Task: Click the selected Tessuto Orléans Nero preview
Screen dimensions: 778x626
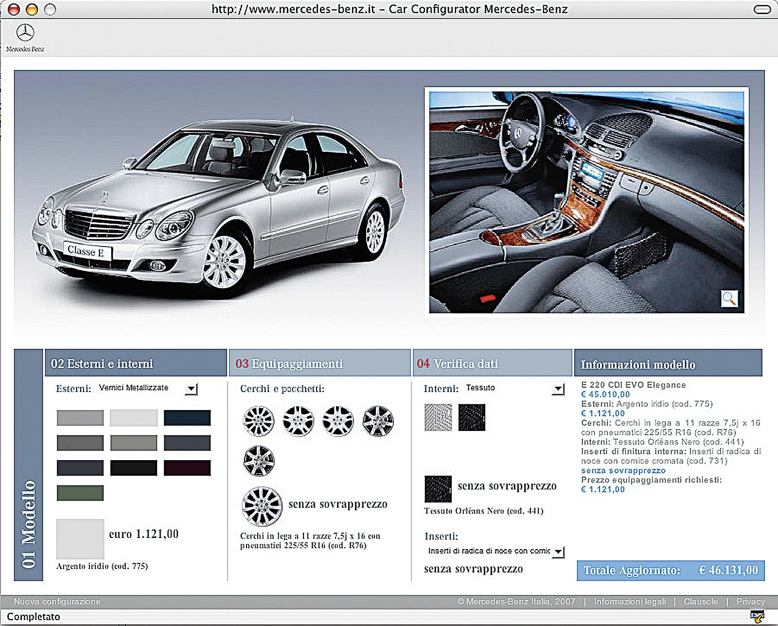Action: click(x=438, y=489)
